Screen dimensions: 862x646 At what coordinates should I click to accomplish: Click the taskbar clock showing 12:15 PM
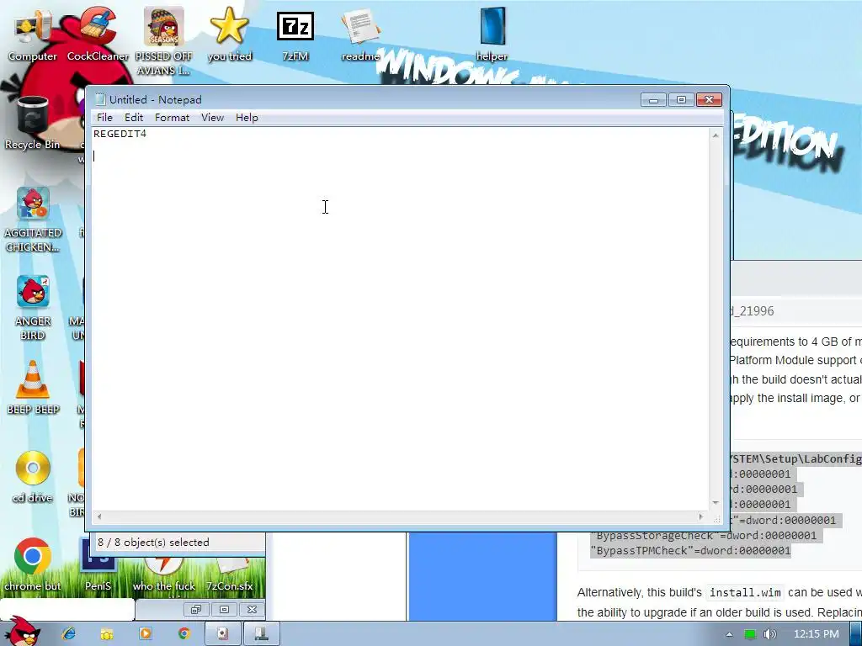pyautogui.click(x=816, y=634)
